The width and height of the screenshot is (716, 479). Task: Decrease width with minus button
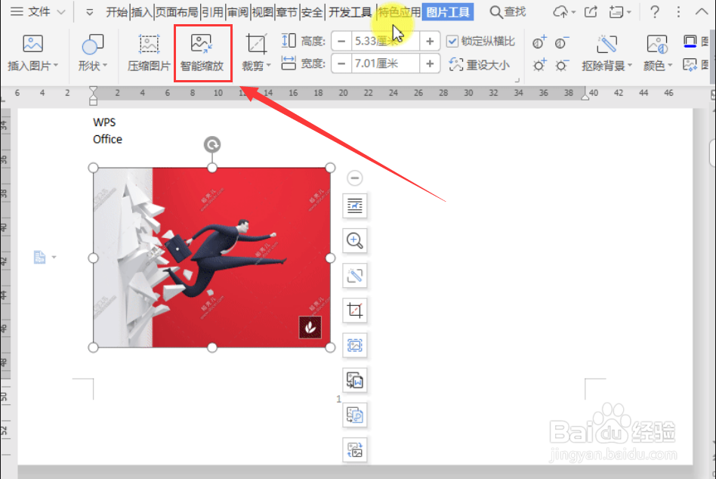click(x=341, y=63)
